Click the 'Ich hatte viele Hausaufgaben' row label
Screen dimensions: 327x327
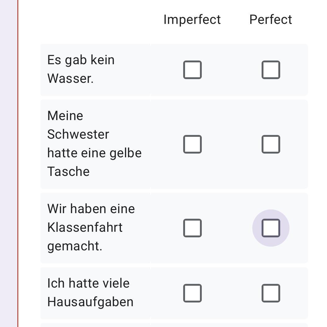pos(90,293)
